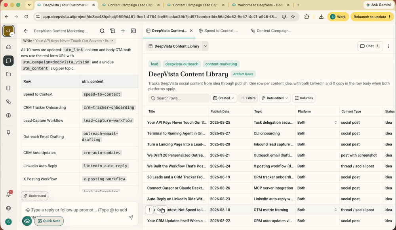The height and width of the screenshot is (230, 396).
Task: Open row options for GTM metric framing row
Action: click(149, 210)
